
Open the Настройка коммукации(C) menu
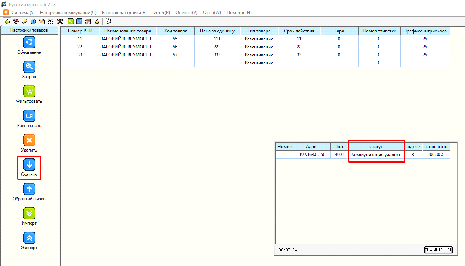coord(68,13)
